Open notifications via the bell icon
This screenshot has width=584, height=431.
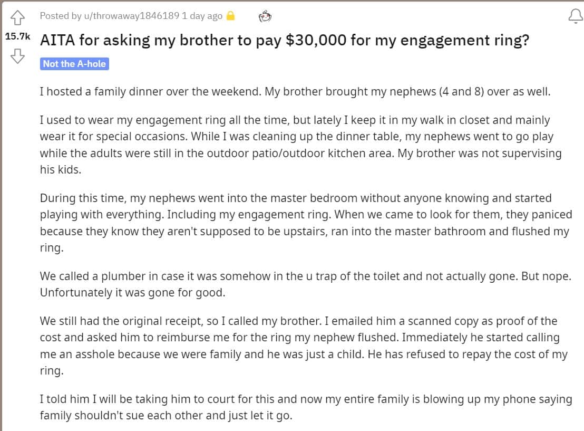click(575, 17)
